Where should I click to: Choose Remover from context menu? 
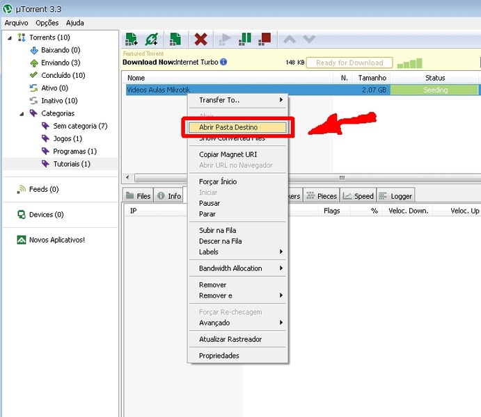pos(237,285)
